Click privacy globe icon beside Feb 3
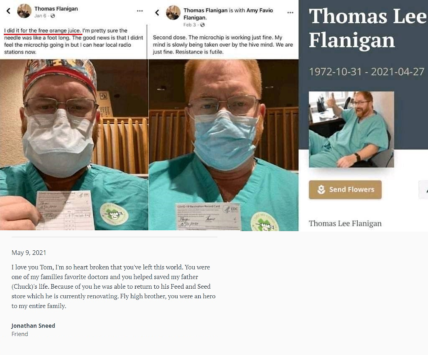The width and height of the screenshot is (428, 355). [202, 25]
